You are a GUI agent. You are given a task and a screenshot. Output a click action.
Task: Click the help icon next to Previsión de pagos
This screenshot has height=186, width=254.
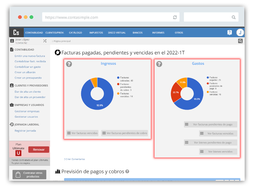pyautogui.click(x=127, y=171)
